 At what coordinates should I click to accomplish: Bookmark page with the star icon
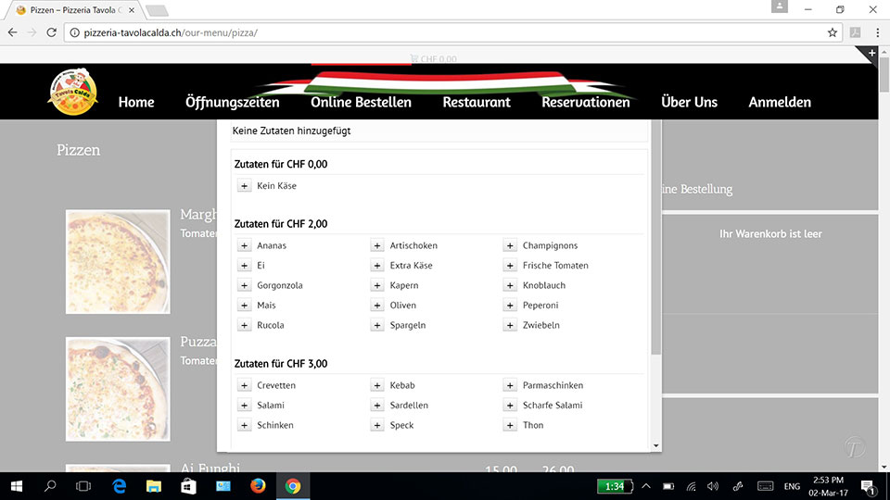point(833,32)
